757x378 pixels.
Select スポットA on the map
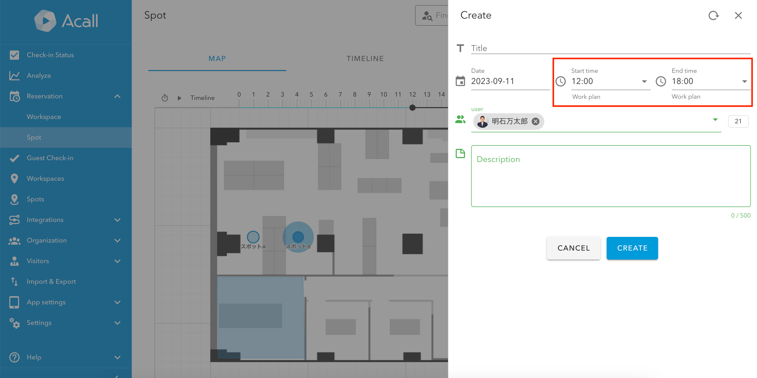[x=253, y=237]
